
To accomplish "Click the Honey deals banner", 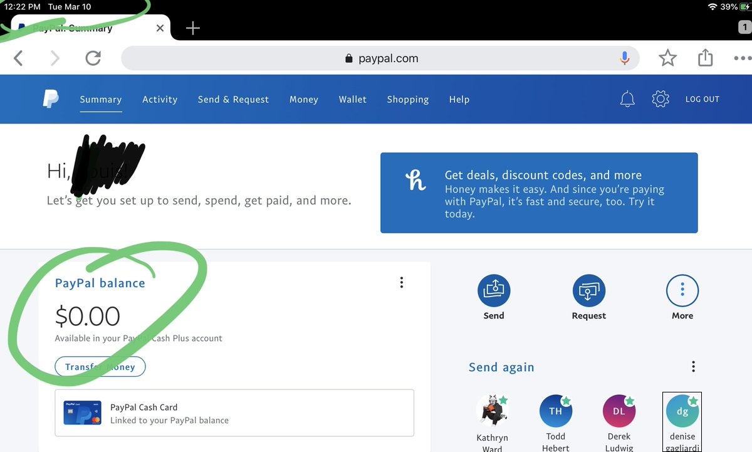I will [x=539, y=193].
